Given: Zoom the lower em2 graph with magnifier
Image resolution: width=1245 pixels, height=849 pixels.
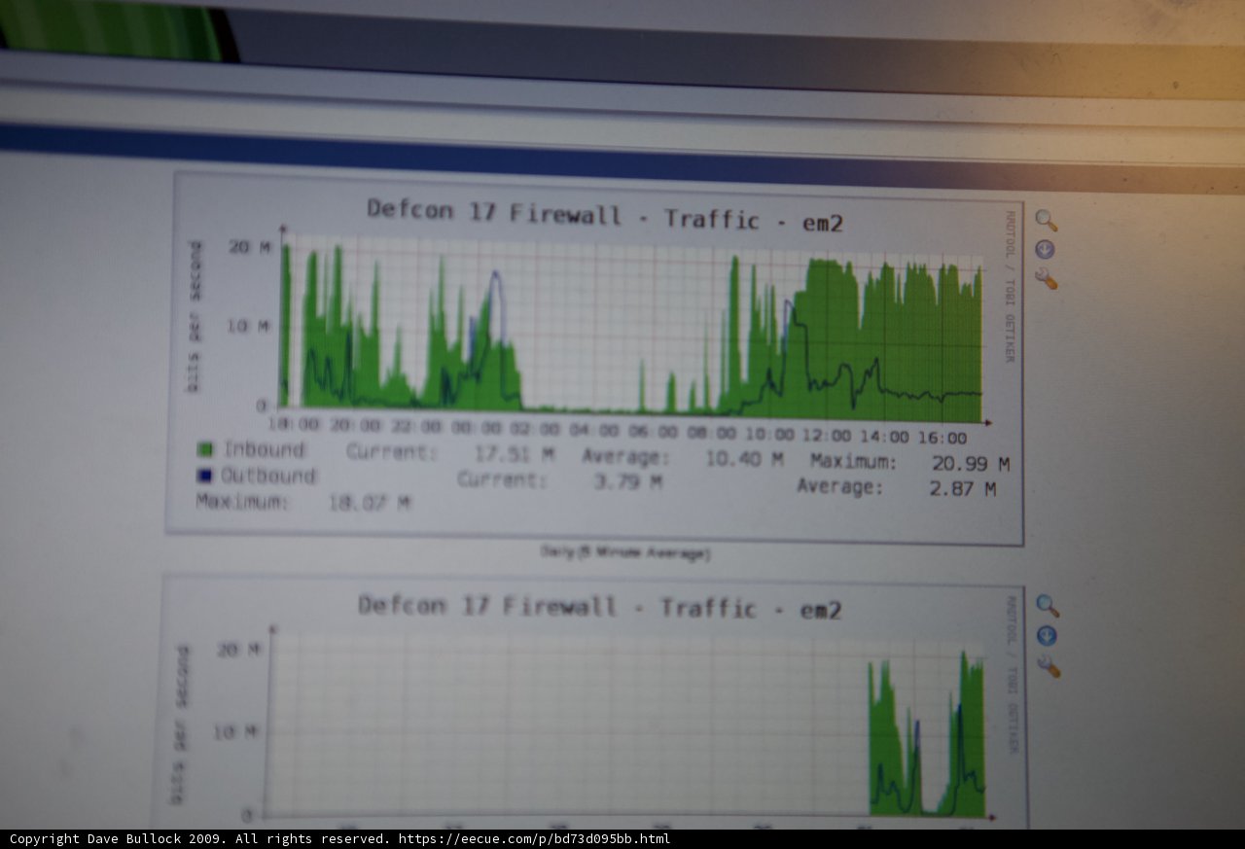Looking at the screenshot, I should tap(1048, 606).
